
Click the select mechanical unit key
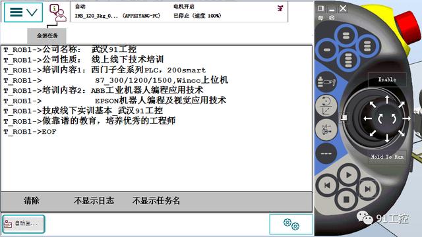point(326,82)
